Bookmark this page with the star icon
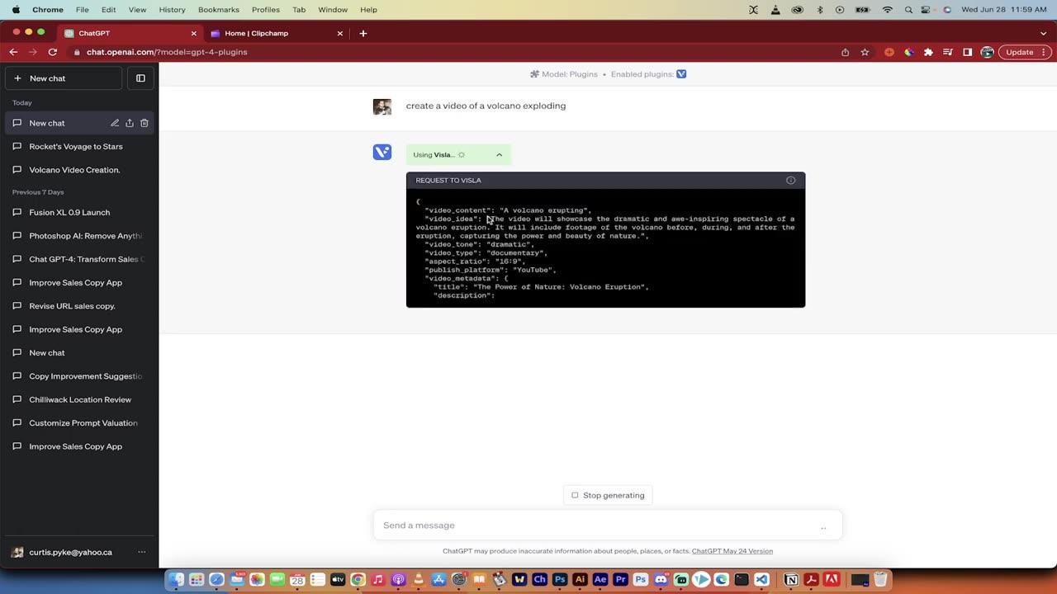This screenshot has height=594, width=1057. point(865,52)
